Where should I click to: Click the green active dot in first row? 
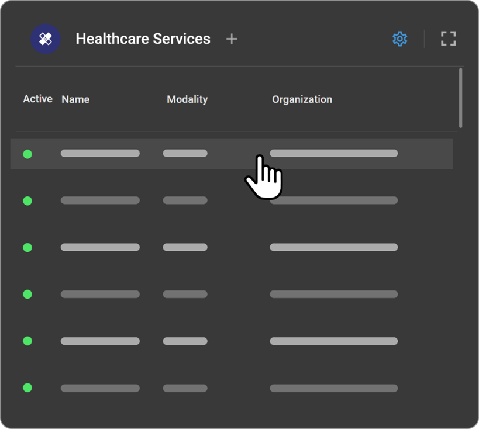point(27,154)
